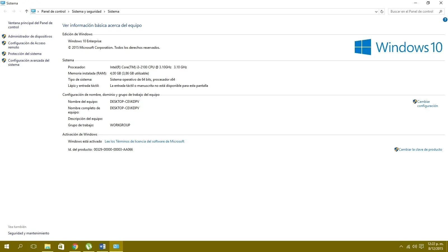Screen dimensions: 448x252
Task: Click shield icon beside Configuración avanzada del sistema
Action: point(4,60)
